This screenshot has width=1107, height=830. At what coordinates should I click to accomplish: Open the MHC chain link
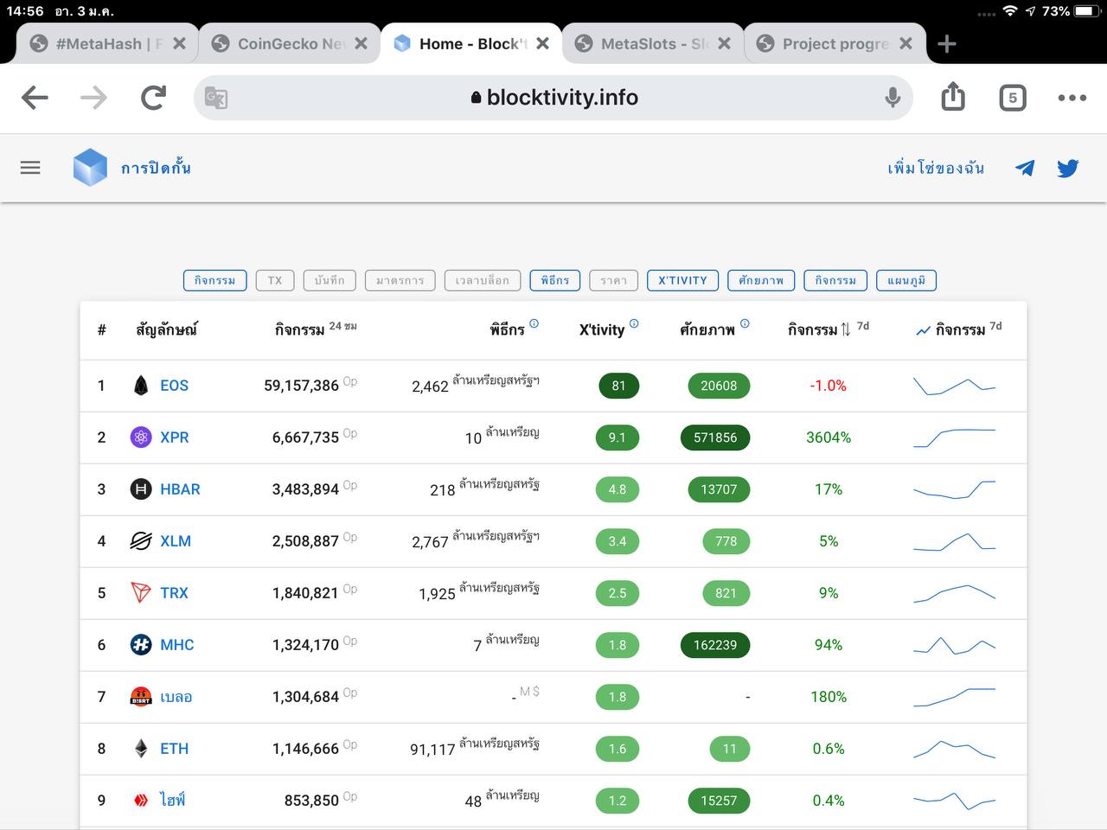click(x=177, y=645)
